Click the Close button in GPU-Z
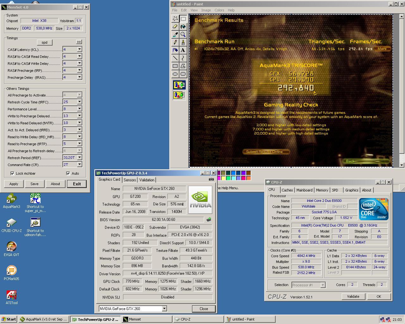This screenshot has height=324, width=405. click(204, 309)
